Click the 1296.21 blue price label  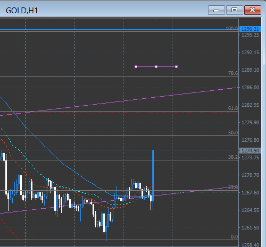(250, 29)
